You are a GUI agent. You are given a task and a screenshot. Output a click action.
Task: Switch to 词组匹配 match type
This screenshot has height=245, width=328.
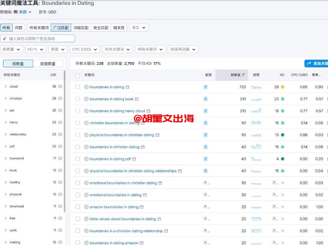(x=81, y=28)
